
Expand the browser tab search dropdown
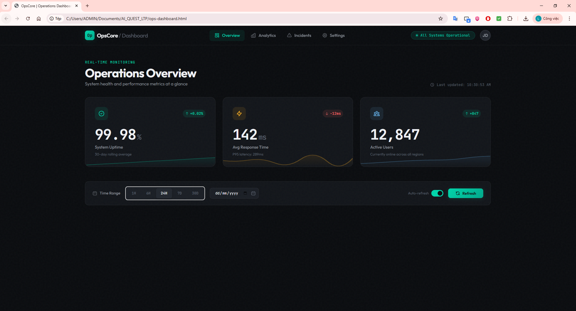coord(6,6)
